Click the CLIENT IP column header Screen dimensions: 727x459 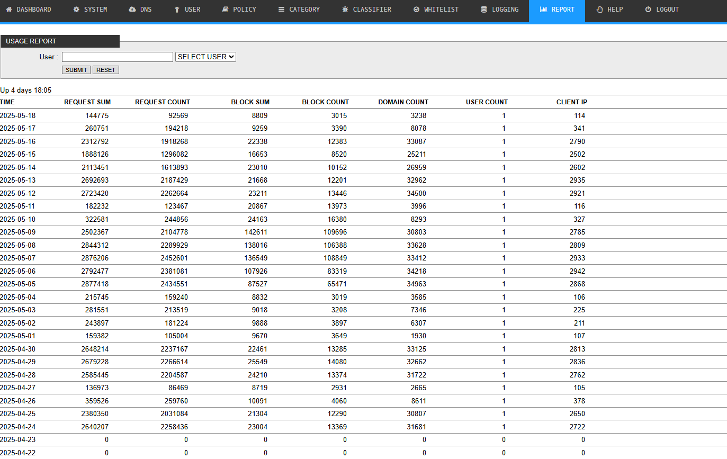pos(571,102)
